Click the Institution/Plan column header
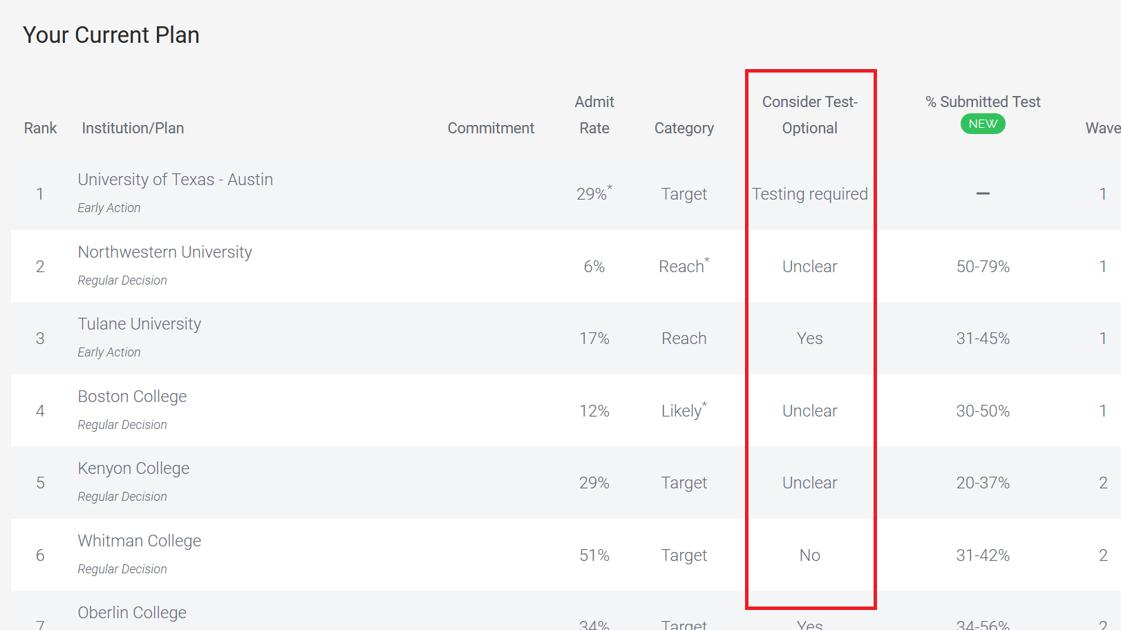 [x=133, y=128]
